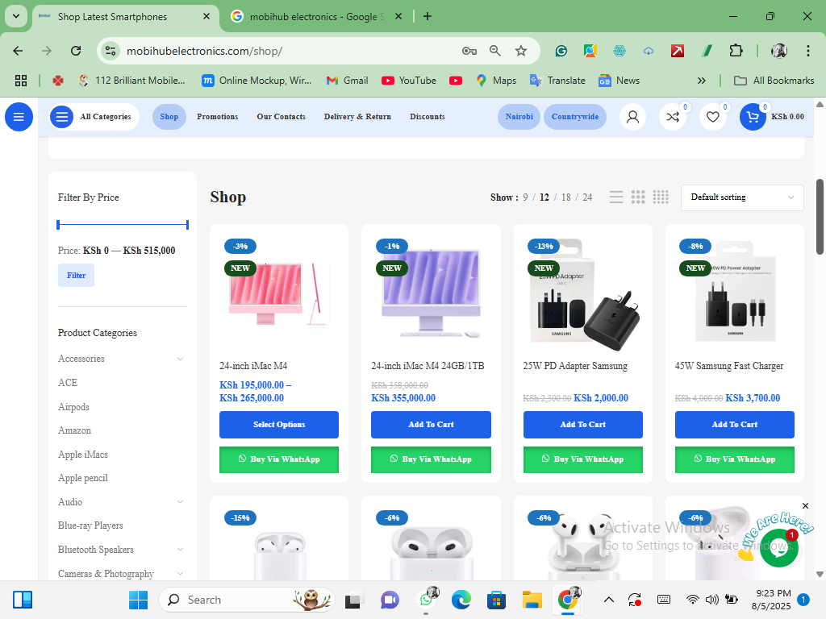The height and width of the screenshot is (619, 826).
Task: Go to Delivery & Return page
Action: 357,117
